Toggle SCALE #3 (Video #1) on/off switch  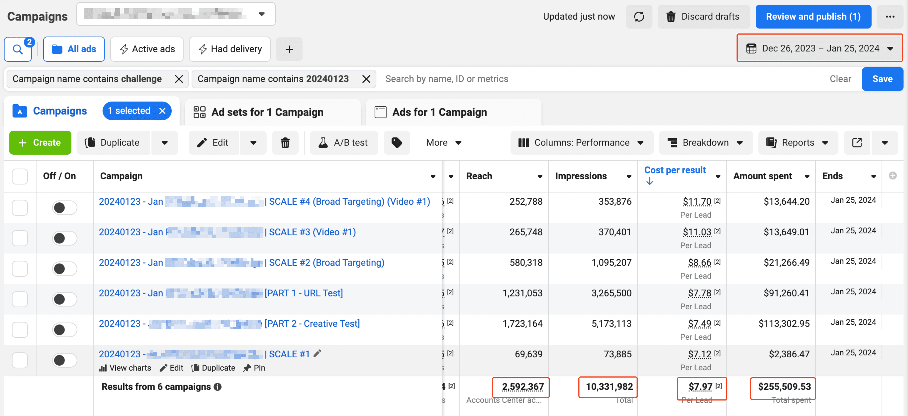pyautogui.click(x=65, y=238)
